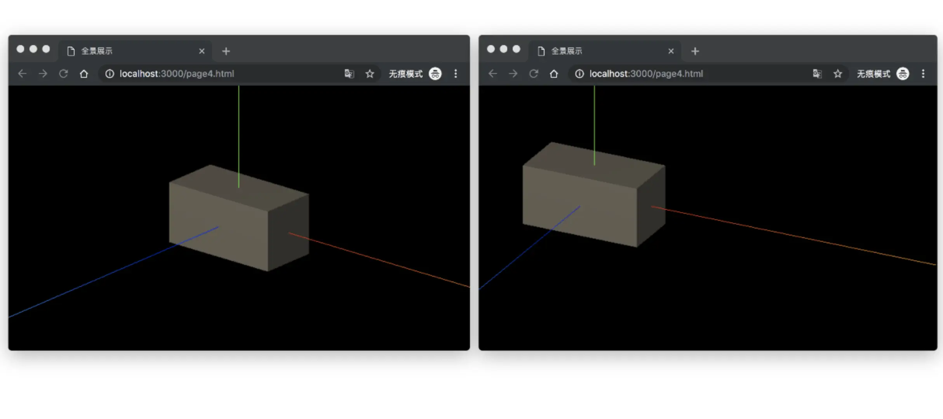Reload the page in right browser window
The image size is (943, 419).
click(534, 73)
